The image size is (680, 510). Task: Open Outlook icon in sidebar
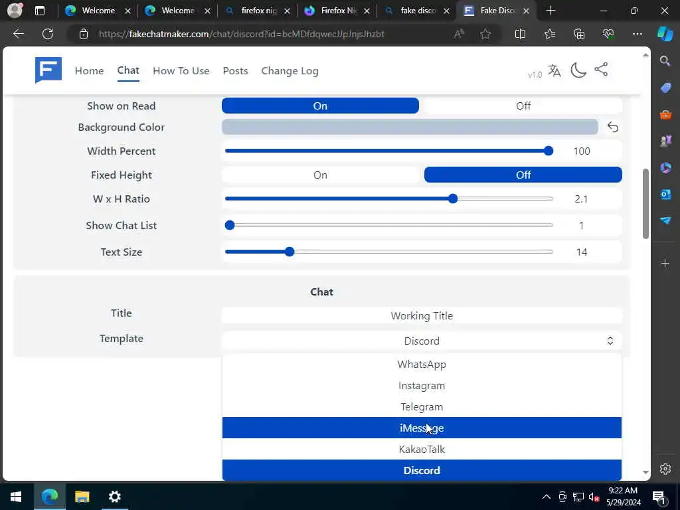[x=665, y=194]
